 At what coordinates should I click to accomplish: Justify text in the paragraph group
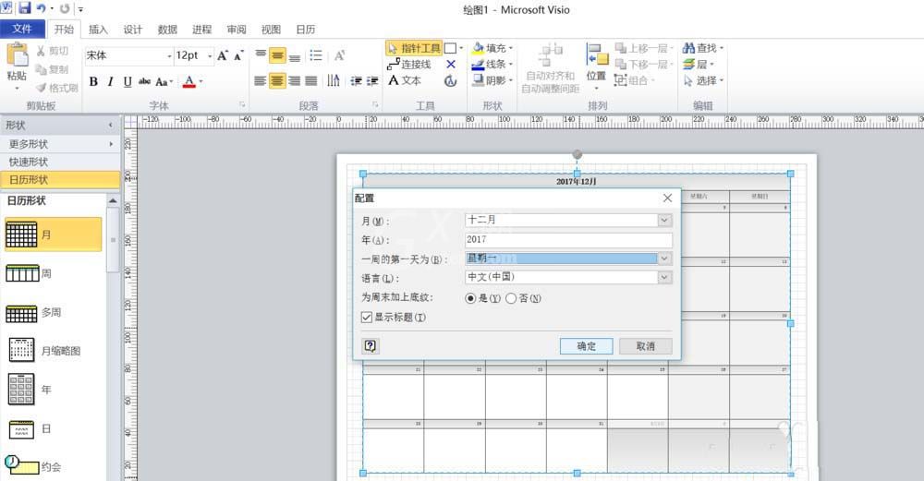click(x=311, y=80)
